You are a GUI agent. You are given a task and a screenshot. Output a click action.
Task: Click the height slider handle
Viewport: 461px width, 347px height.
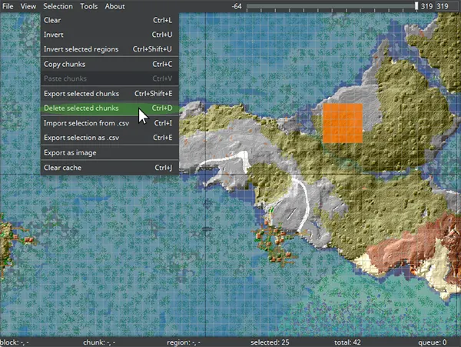tap(416, 6)
